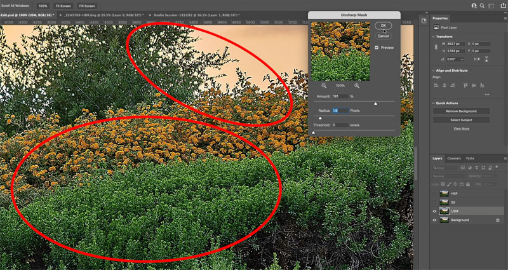Switch to _Z2A5789-HDR.dng document tab
Viewport: 508px width, 270px height.
pyautogui.click(x=103, y=15)
